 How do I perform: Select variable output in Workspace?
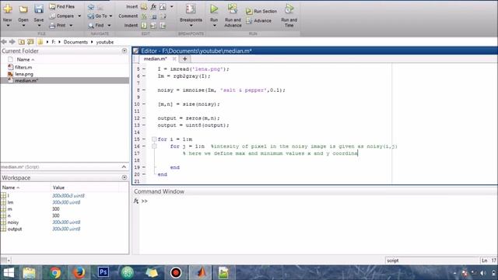point(15,229)
